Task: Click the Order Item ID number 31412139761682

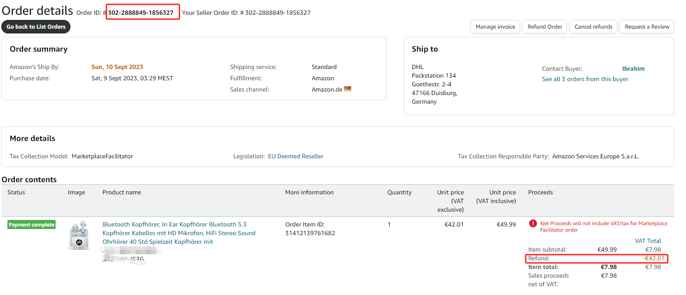Action: 310,233
